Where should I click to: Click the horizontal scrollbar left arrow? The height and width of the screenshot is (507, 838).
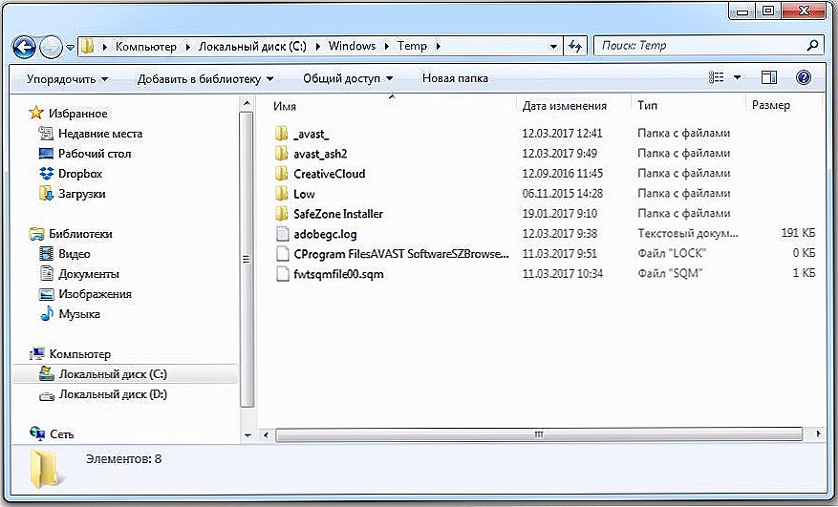267,434
